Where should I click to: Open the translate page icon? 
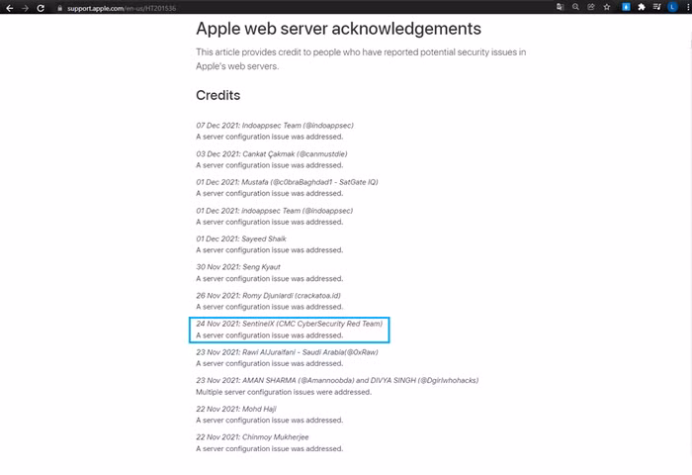tap(561, 7)
